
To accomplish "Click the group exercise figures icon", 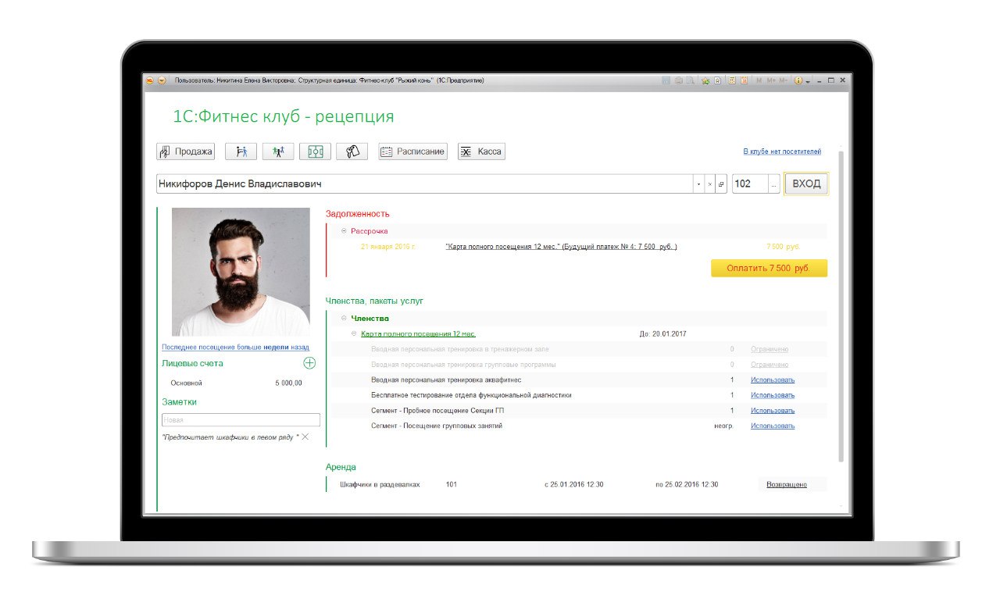I will [x=278, y=151].
